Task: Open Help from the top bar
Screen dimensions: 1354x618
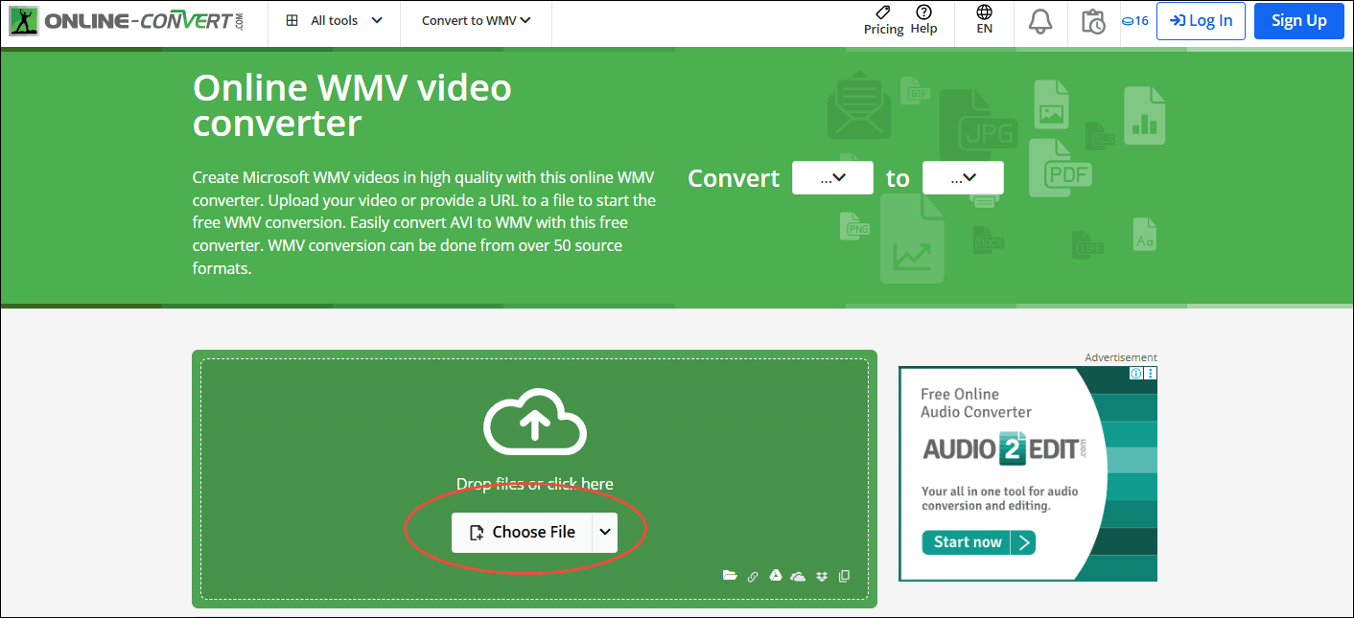Action: click(x=923, y=20)
